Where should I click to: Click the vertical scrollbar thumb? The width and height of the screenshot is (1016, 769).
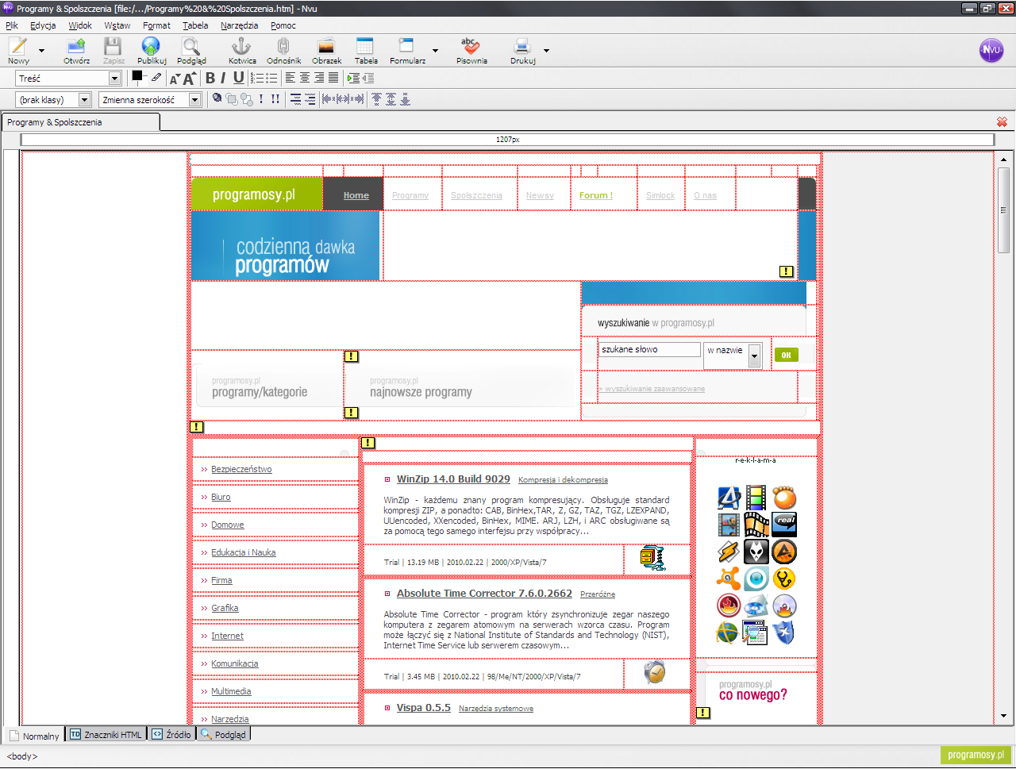pos(1003,210)
